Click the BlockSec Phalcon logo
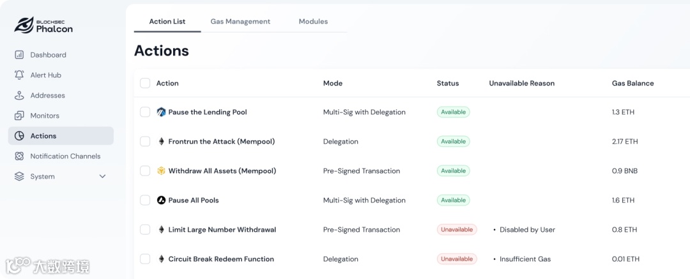The width and height of the screenshot is (690, 279). [x=43, y=25]
